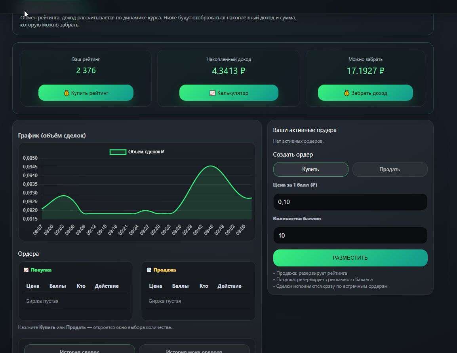Click the money bag icon on Купить рейтинг

(67, 93)
